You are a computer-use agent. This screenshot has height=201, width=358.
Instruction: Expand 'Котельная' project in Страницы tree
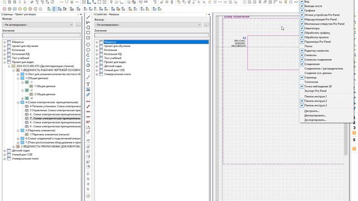point(4,50)
